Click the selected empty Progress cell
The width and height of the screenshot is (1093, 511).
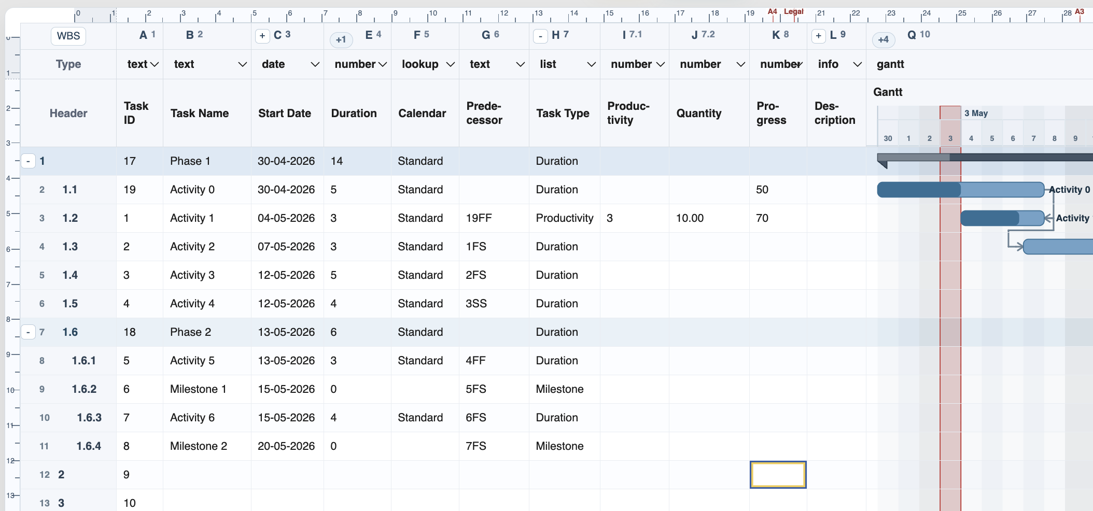point(778,475)
